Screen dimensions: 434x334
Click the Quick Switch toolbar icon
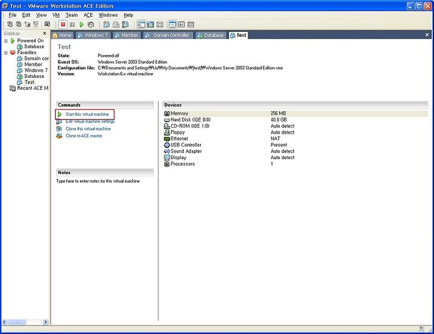coord(160,25)
